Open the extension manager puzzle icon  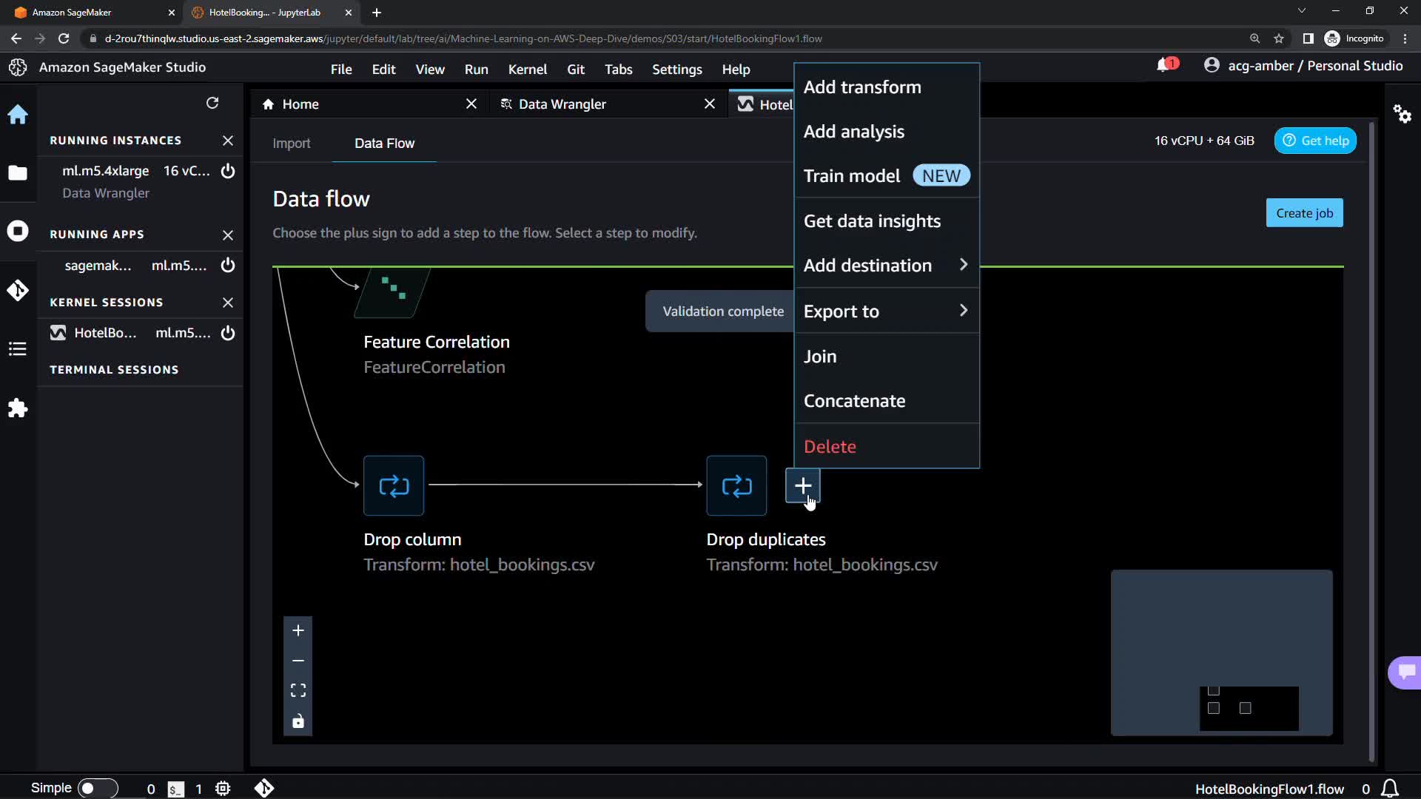tap(18, 408)
